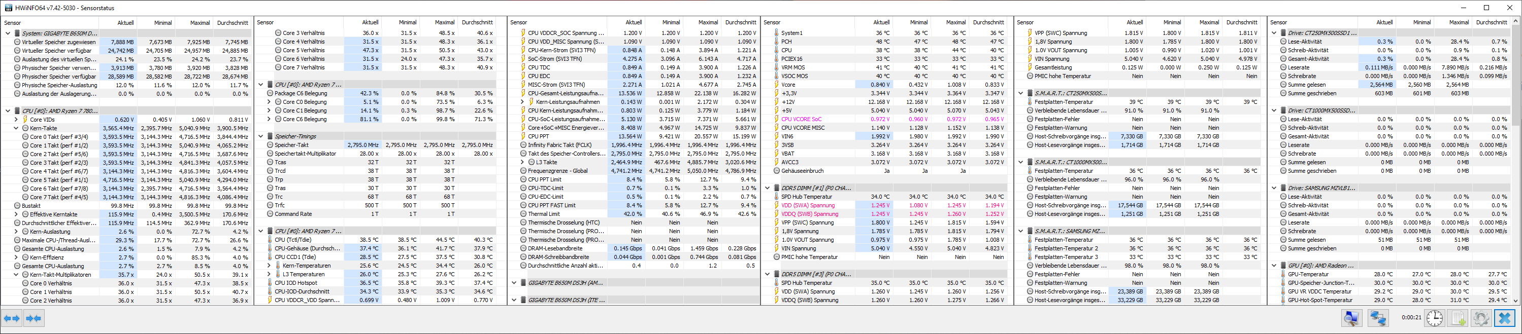1522x334 pixels.
Task: Click the Aktuell column header in first panel
Action: 118,23
